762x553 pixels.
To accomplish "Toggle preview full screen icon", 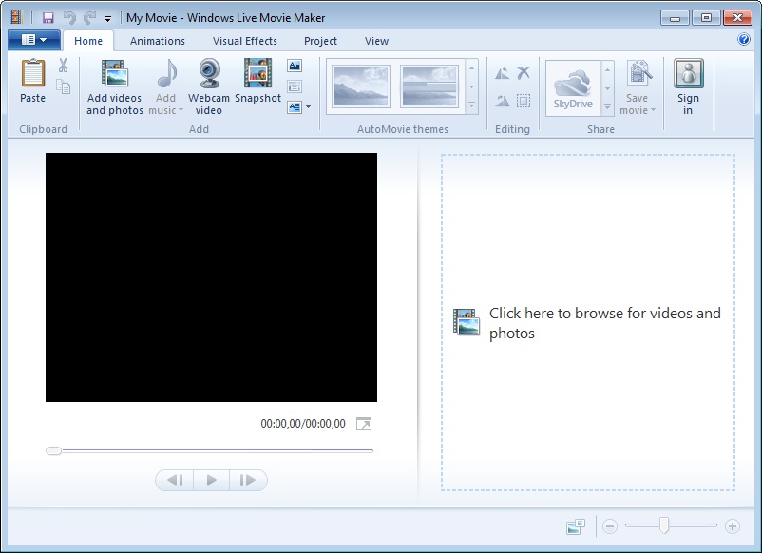I will 364,424.
